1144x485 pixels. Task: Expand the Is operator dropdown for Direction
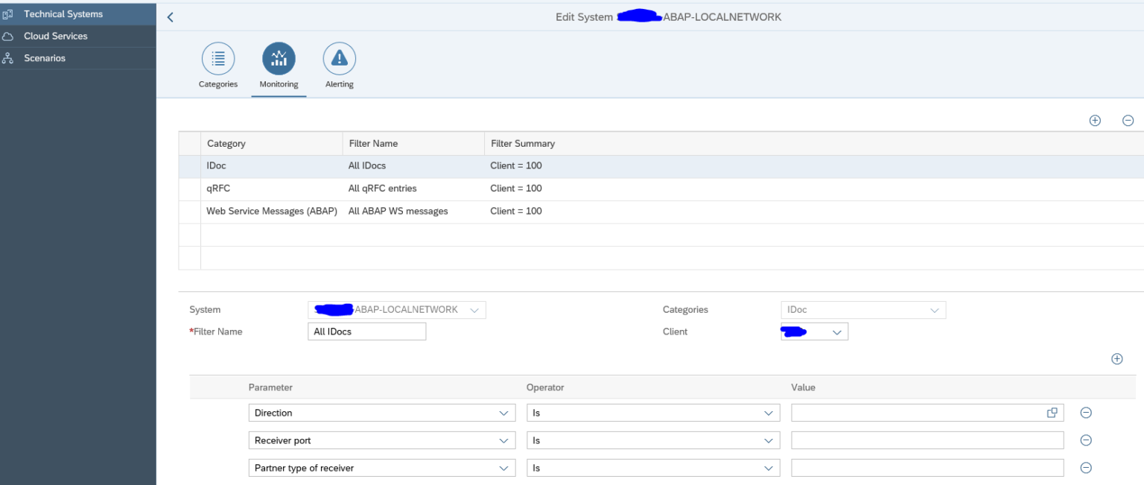769,412
